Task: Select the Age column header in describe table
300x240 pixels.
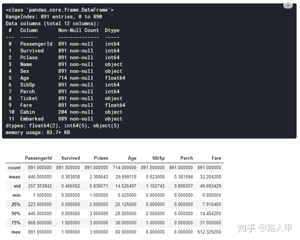Action: click(132, 158)
